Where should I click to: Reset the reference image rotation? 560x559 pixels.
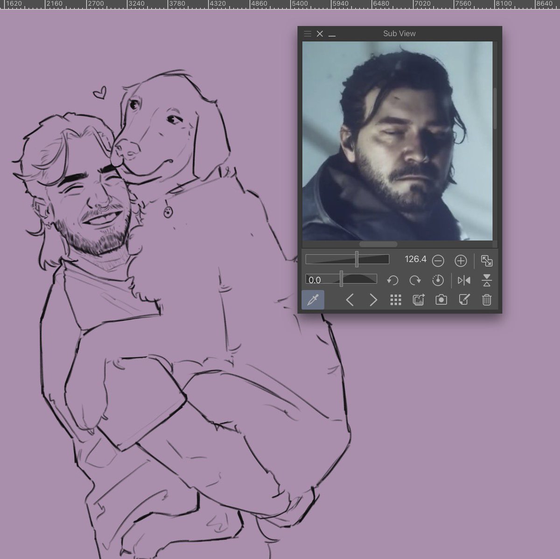pyautogui.click(x=438, y=280)
